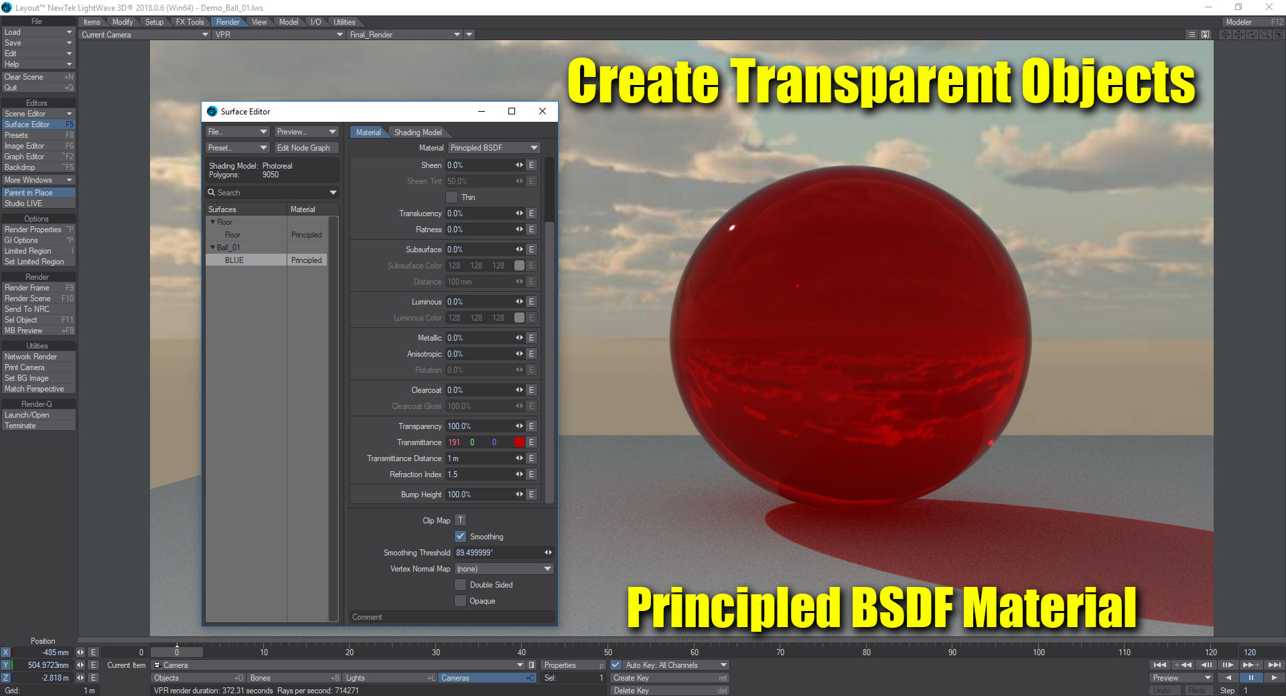This screenshot has width=1286, height=696.
Task: Enable the Double Sided checkbox
Action: click(x=460, y=585)
